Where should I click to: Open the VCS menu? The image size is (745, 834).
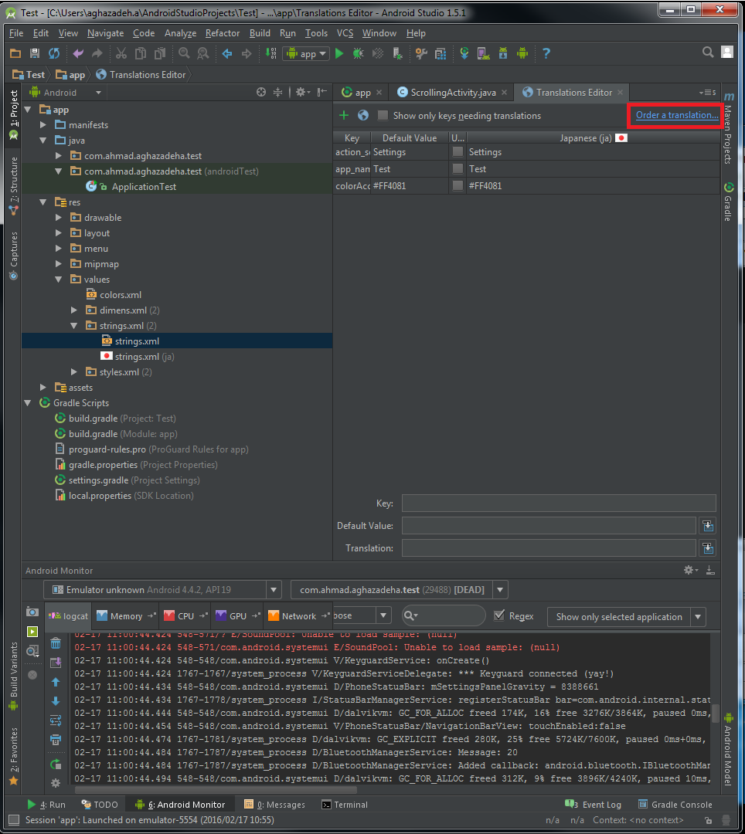point(345,33)
